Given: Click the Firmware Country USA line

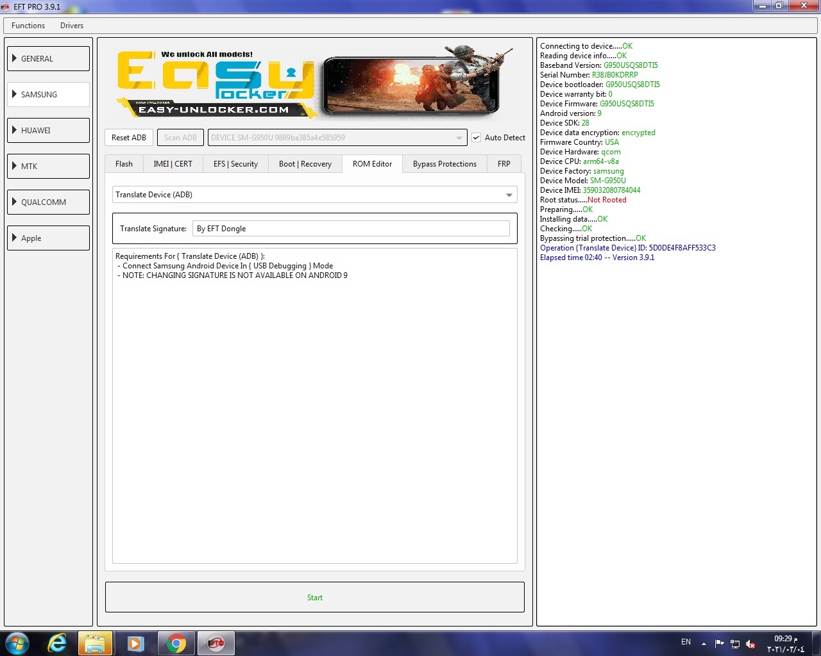Looking at the screenshot, I should pyautogui.click(x=579, y=142).
